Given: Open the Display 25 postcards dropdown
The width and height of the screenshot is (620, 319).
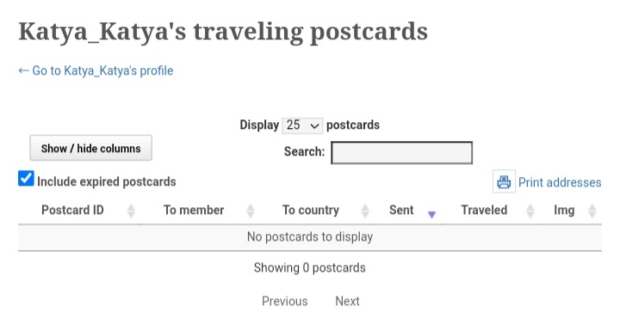Looking at the screenshot, I should coord(302,126).
